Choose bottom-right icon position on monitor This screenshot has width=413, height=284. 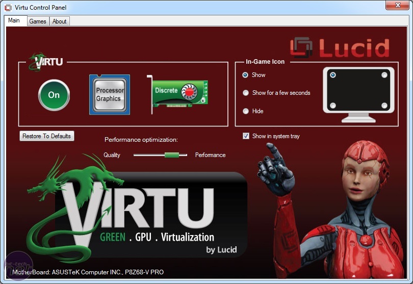384,106
